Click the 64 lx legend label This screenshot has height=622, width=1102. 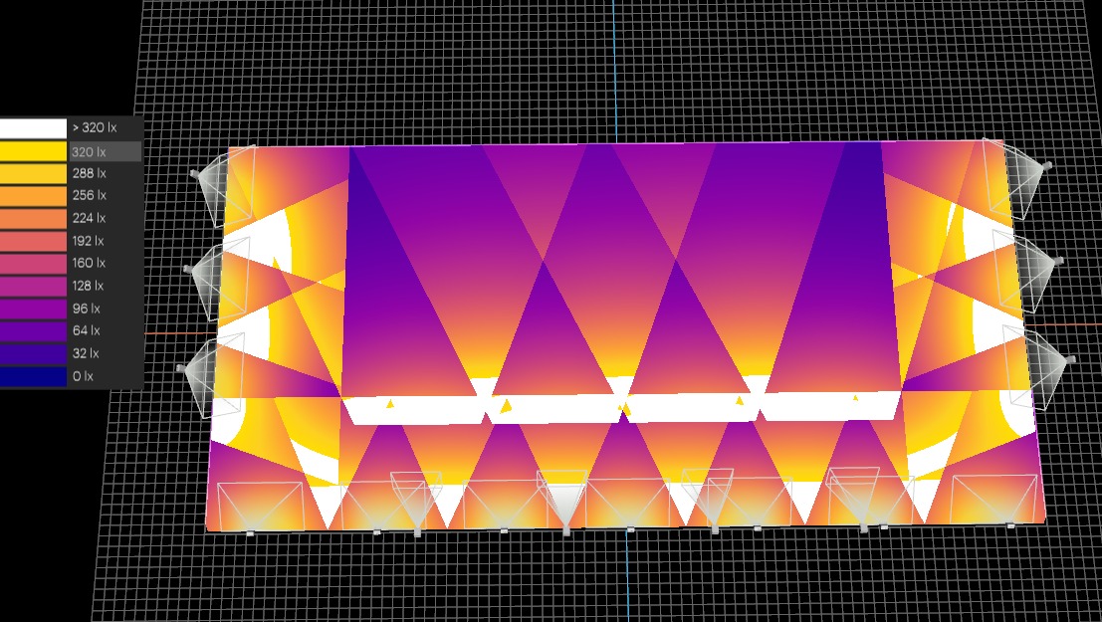(x=86, y=330)
